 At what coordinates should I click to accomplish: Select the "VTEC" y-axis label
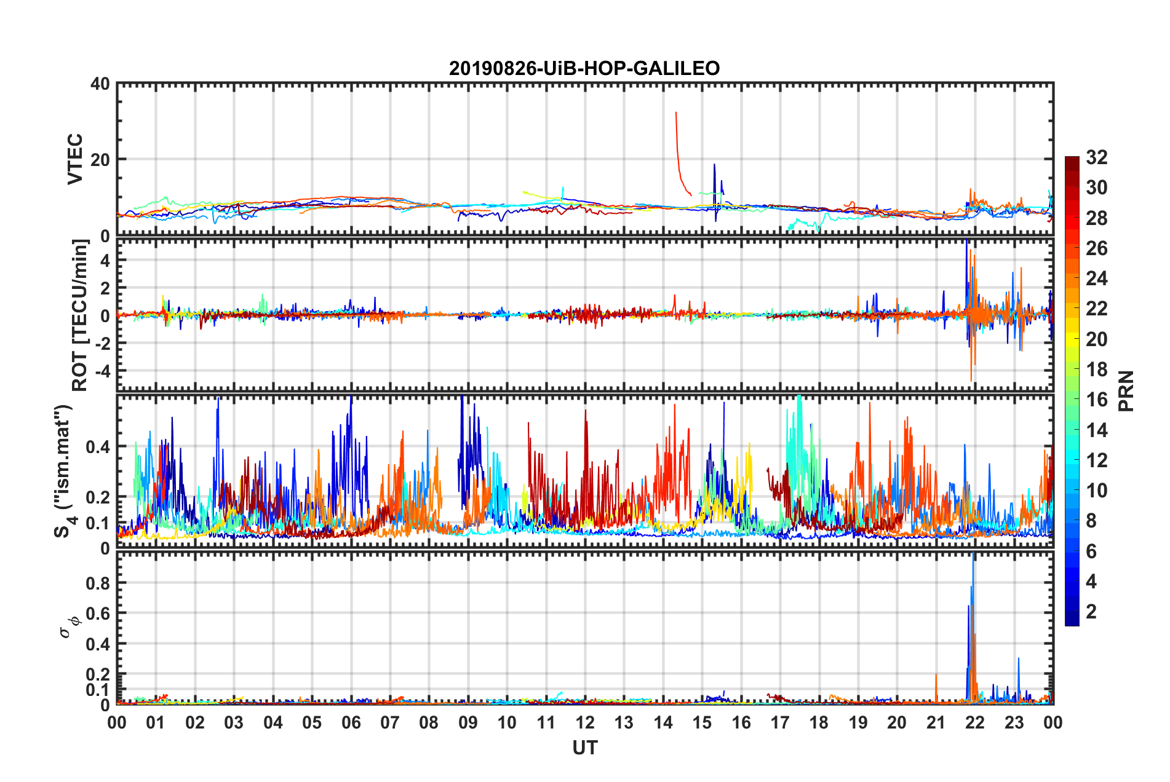(75, 159)
